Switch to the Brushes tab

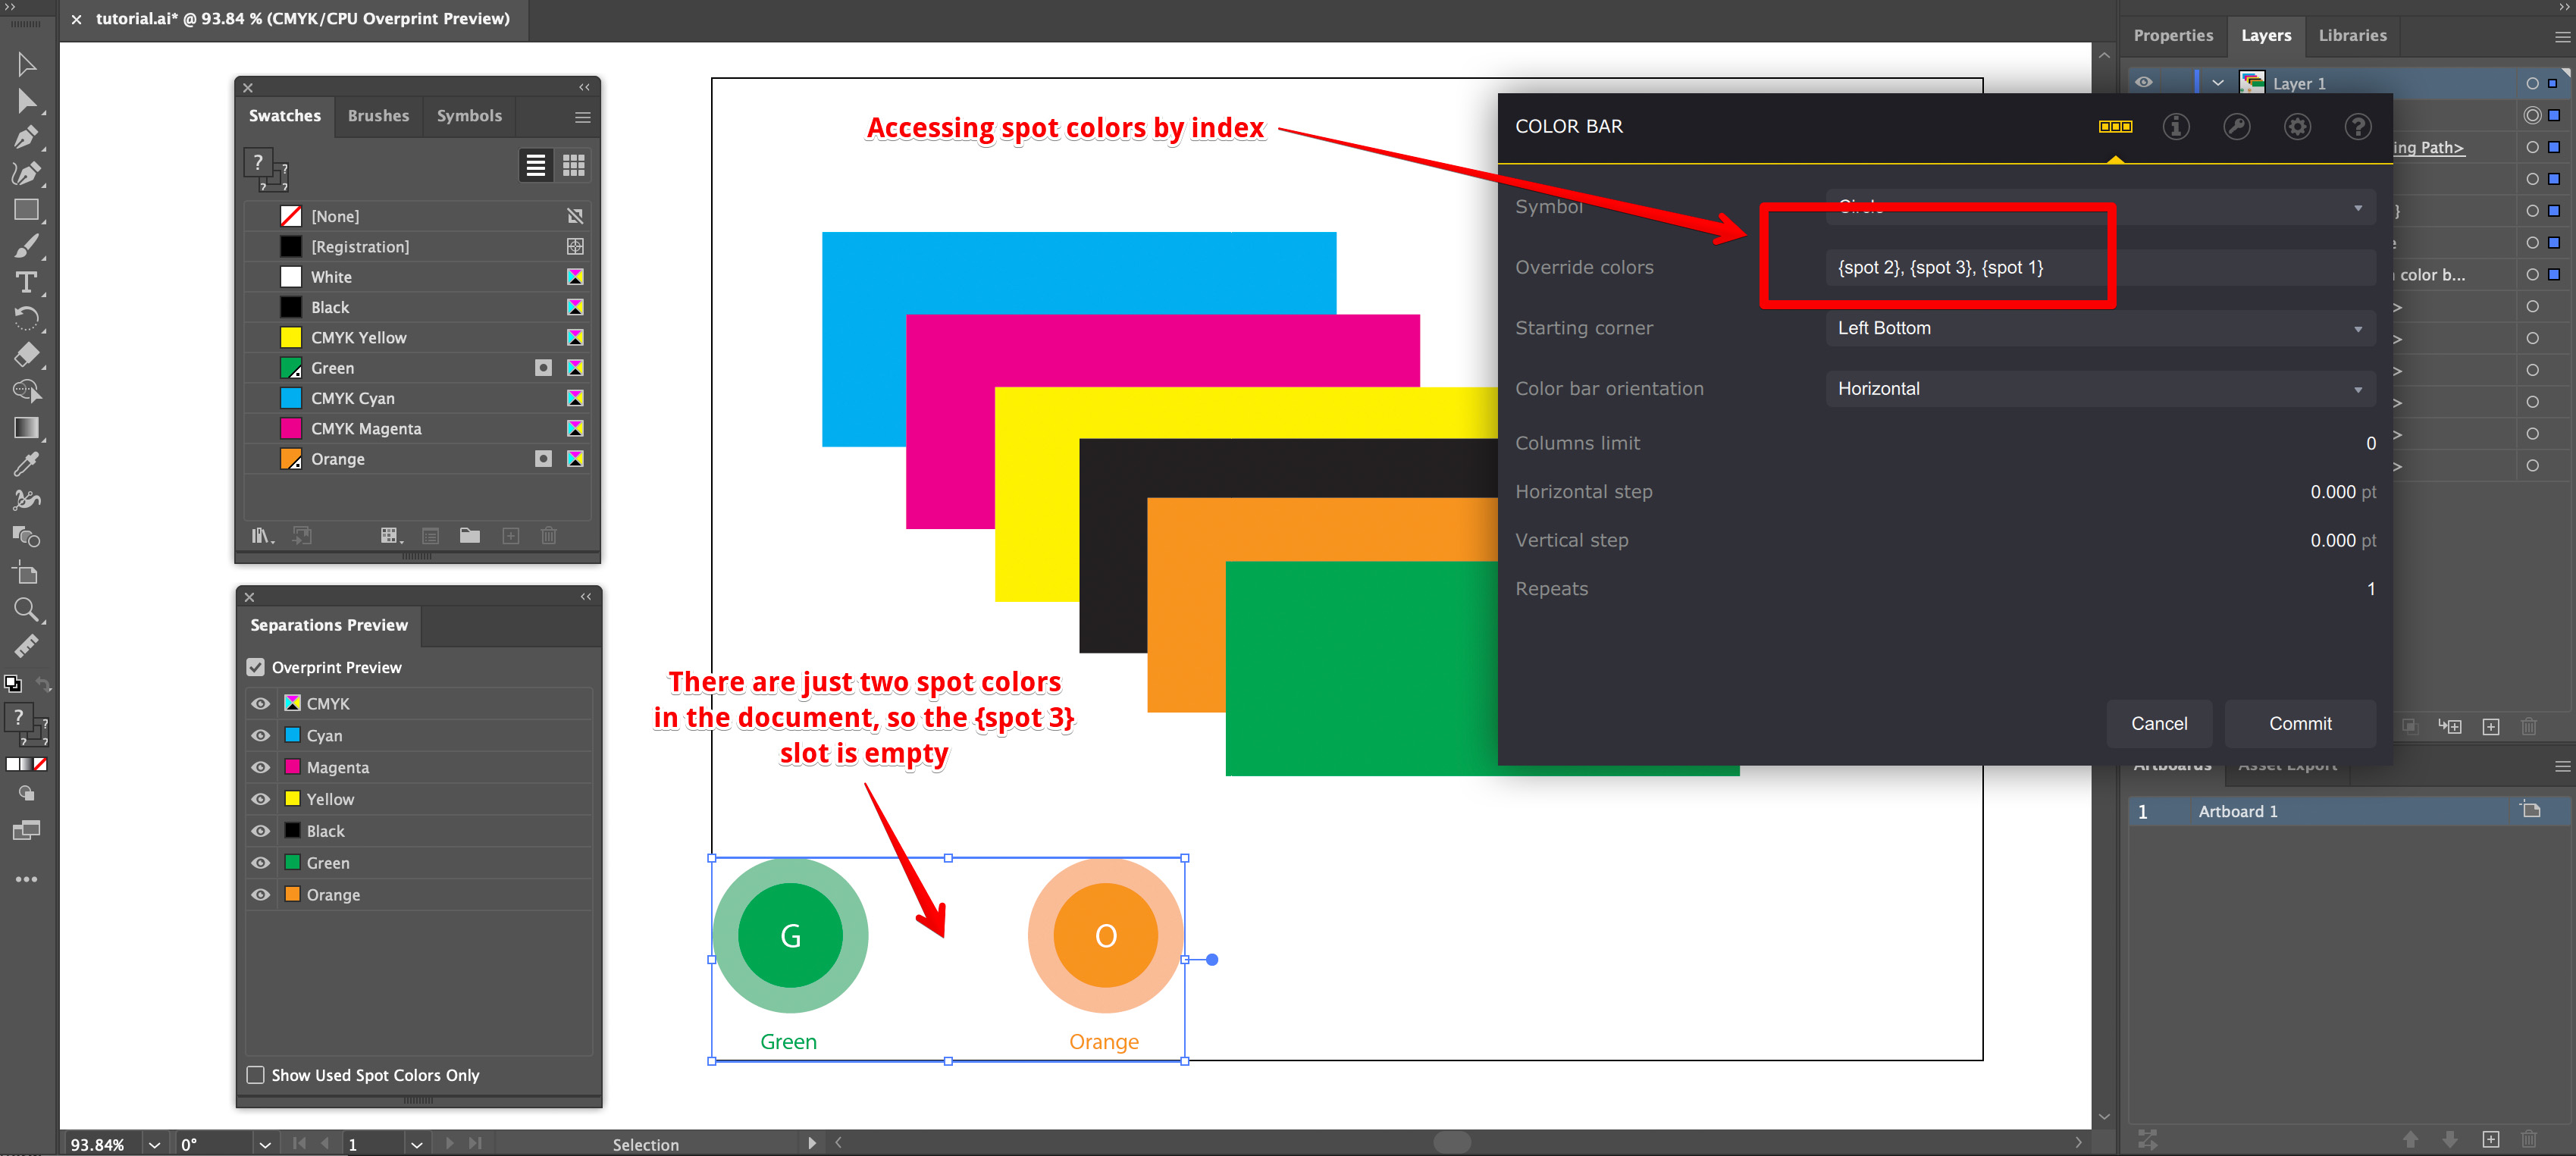coord(378,116)
